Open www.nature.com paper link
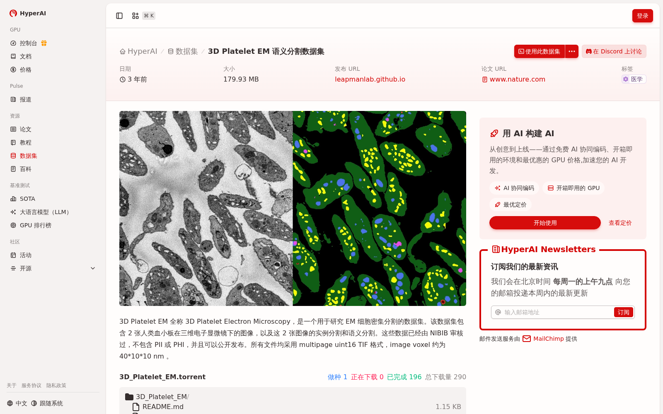The width and height of the screenshot is (663, 414). 513,79
